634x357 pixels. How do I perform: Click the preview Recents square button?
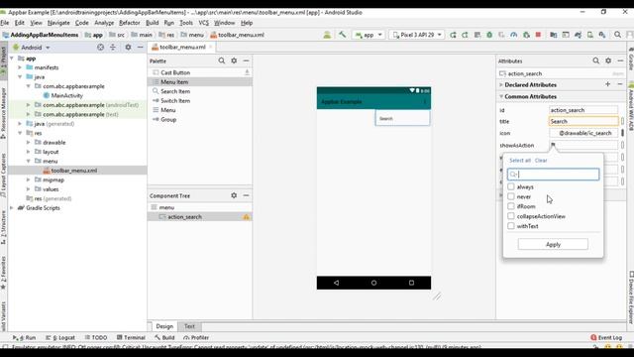[x=411, y=283]
